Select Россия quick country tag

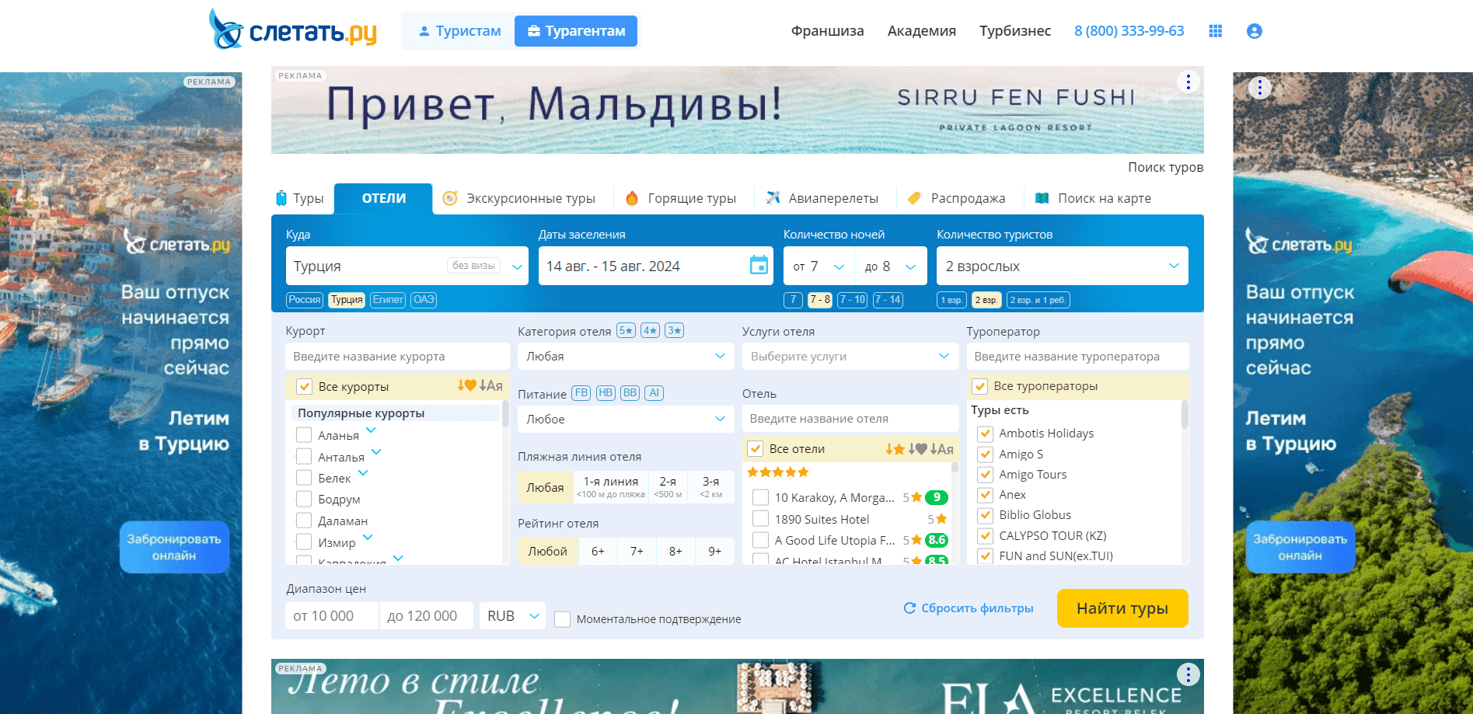305,300
